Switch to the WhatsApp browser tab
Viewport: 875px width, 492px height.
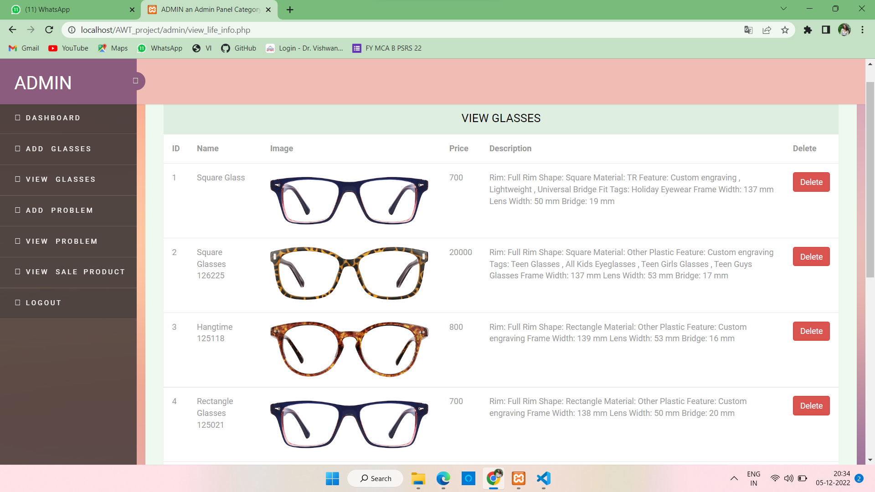pos(71,9)
